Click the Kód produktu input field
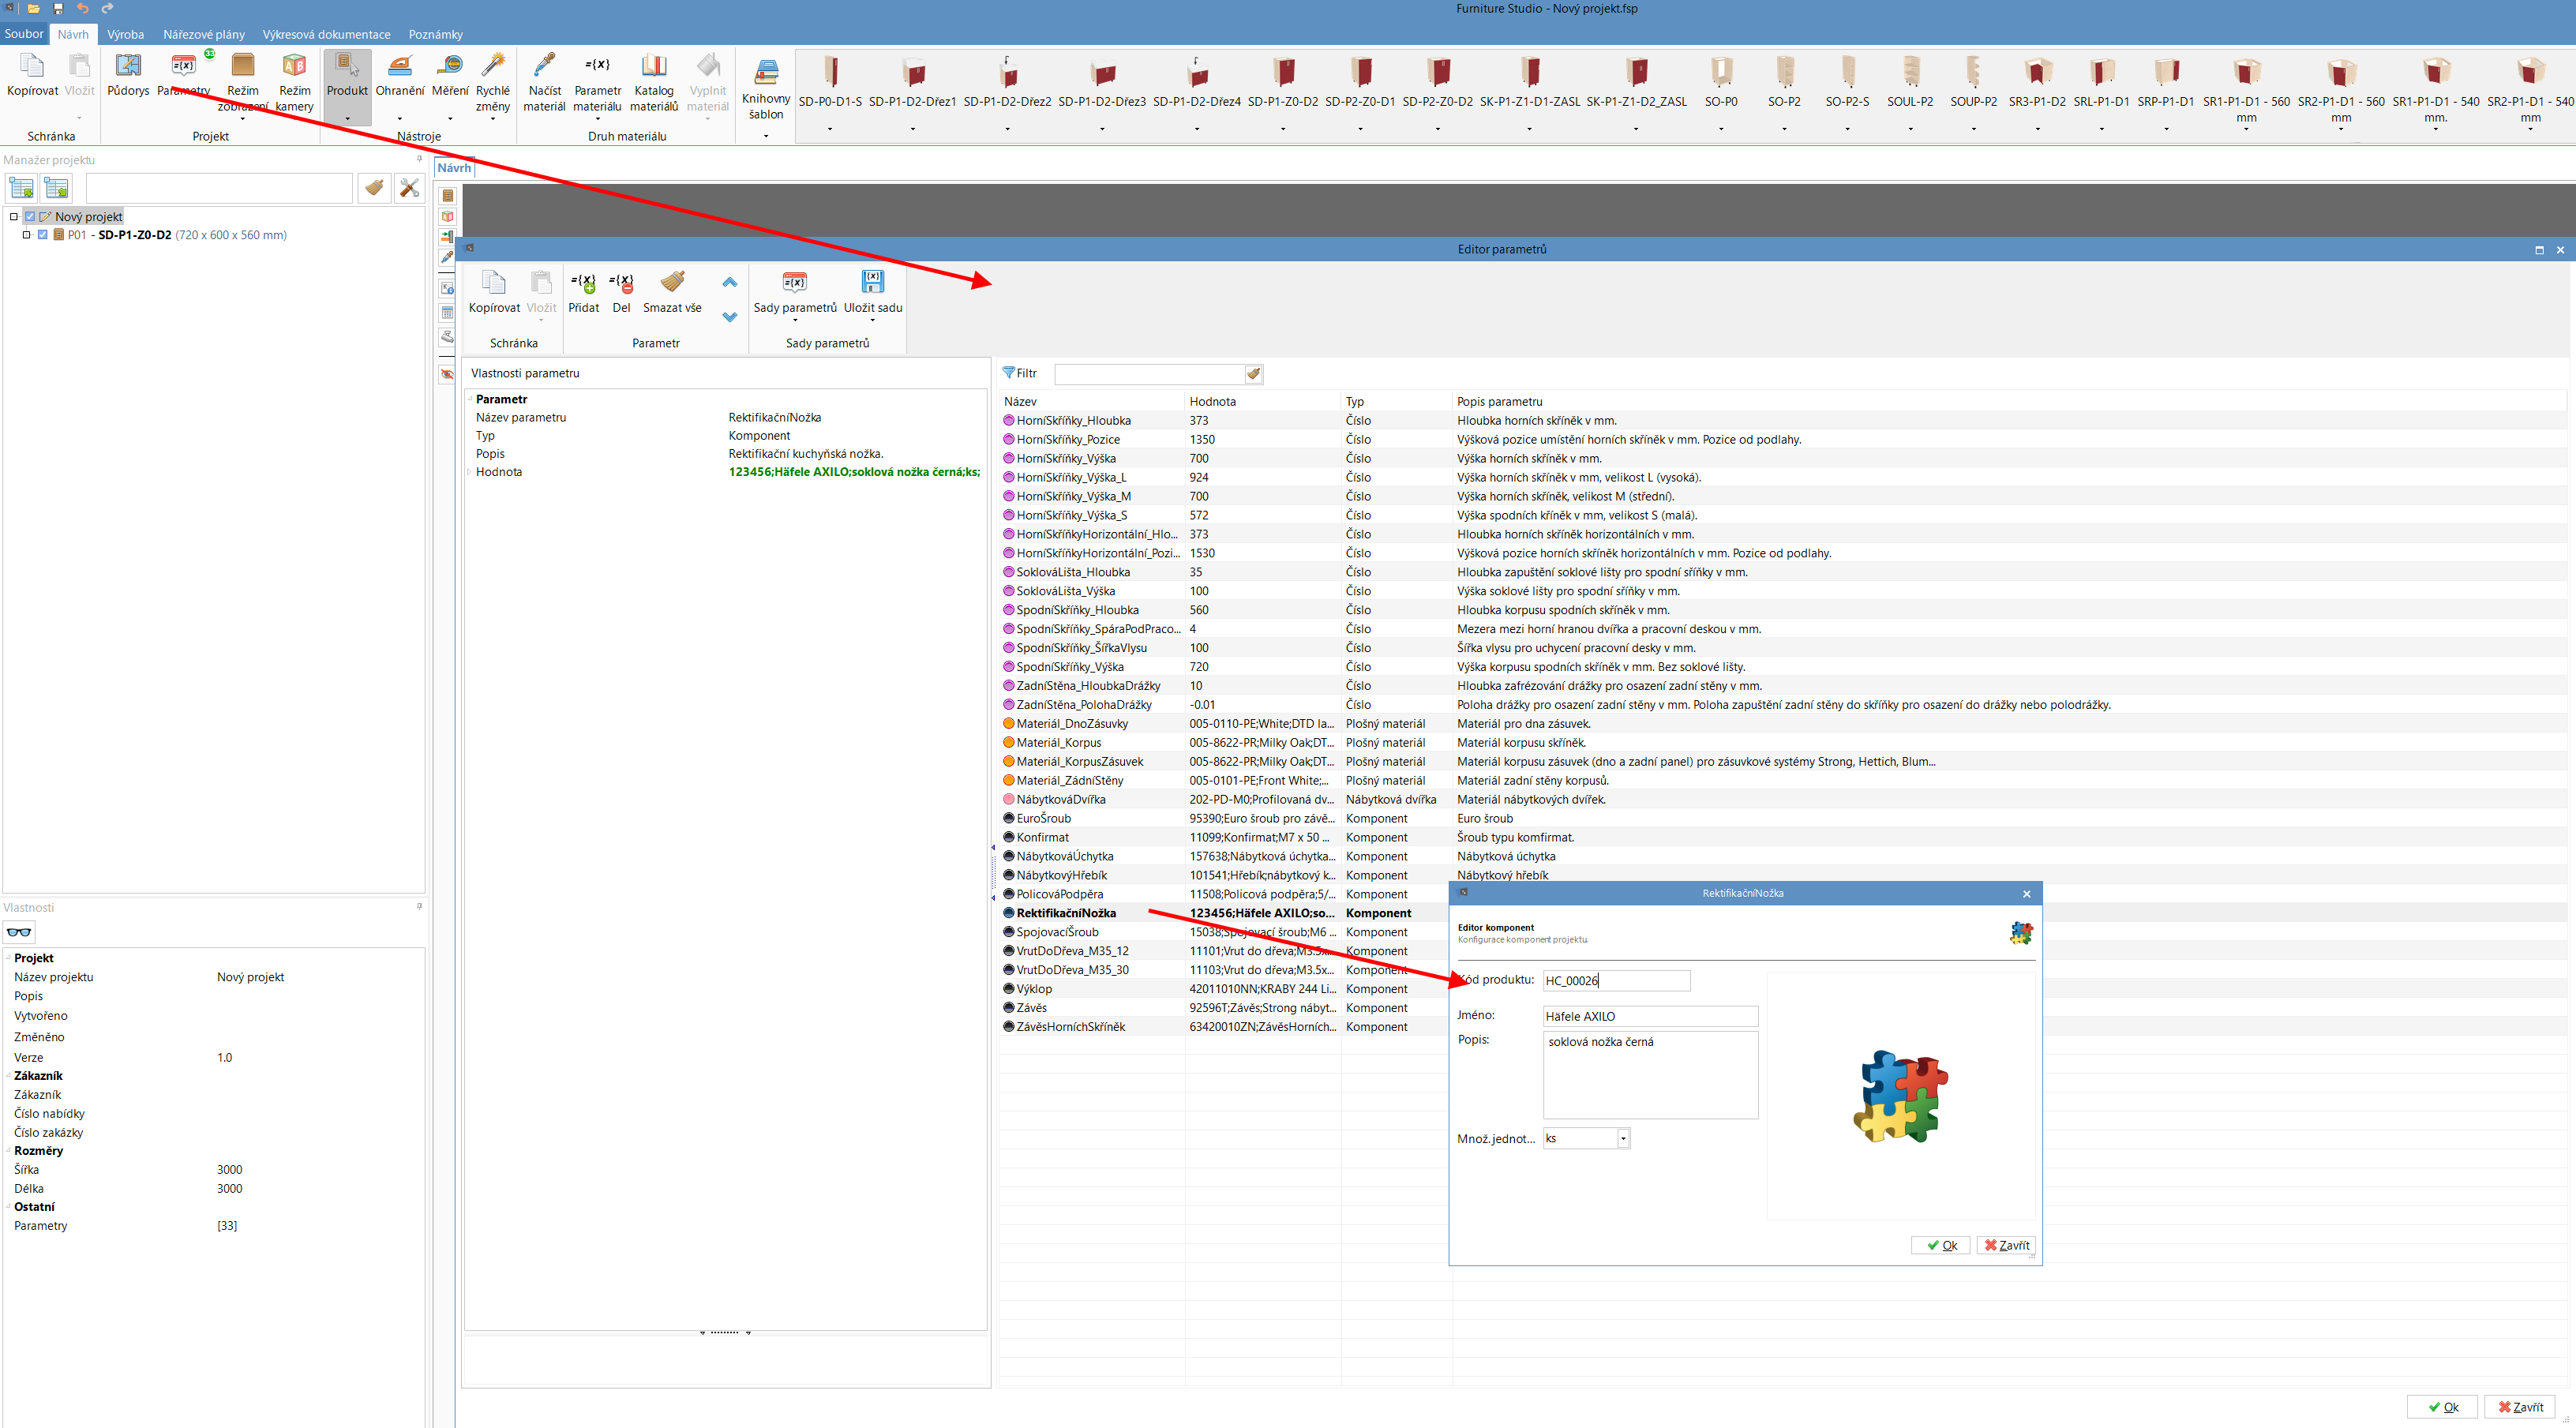The width and height of the screenshot is (2576, 1428). [1616, 981]
